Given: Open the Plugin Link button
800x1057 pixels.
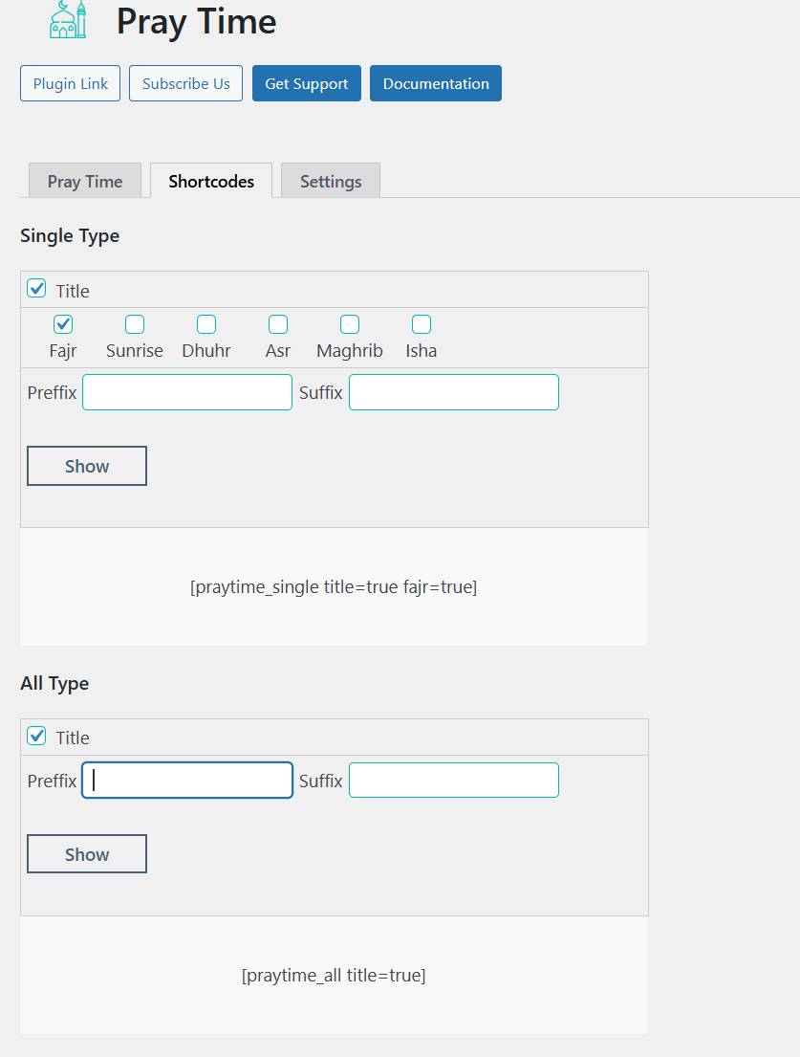Looking at the screenshot, I should click(70, 83).
